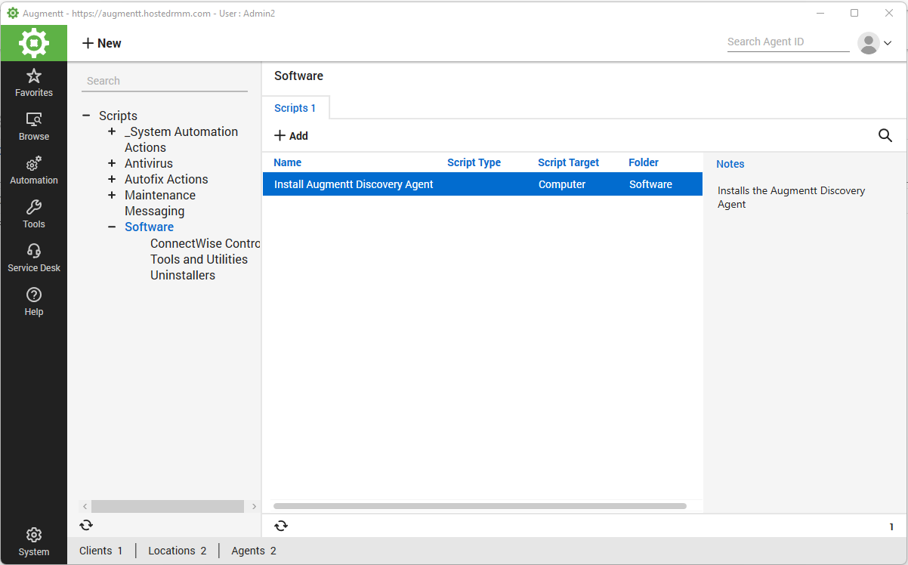Open the Browse sidebar icon

click(x=33, y=120)
